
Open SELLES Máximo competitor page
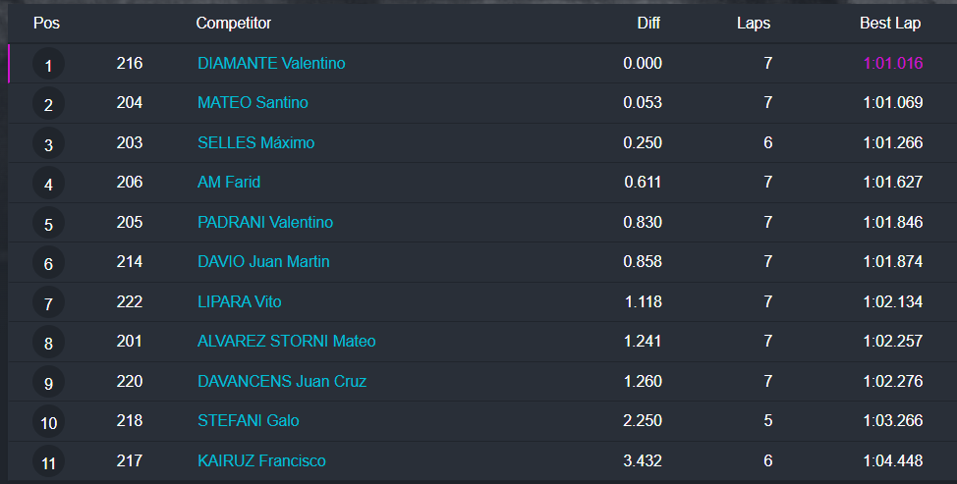pyautogui.click(x=255, y=142)
